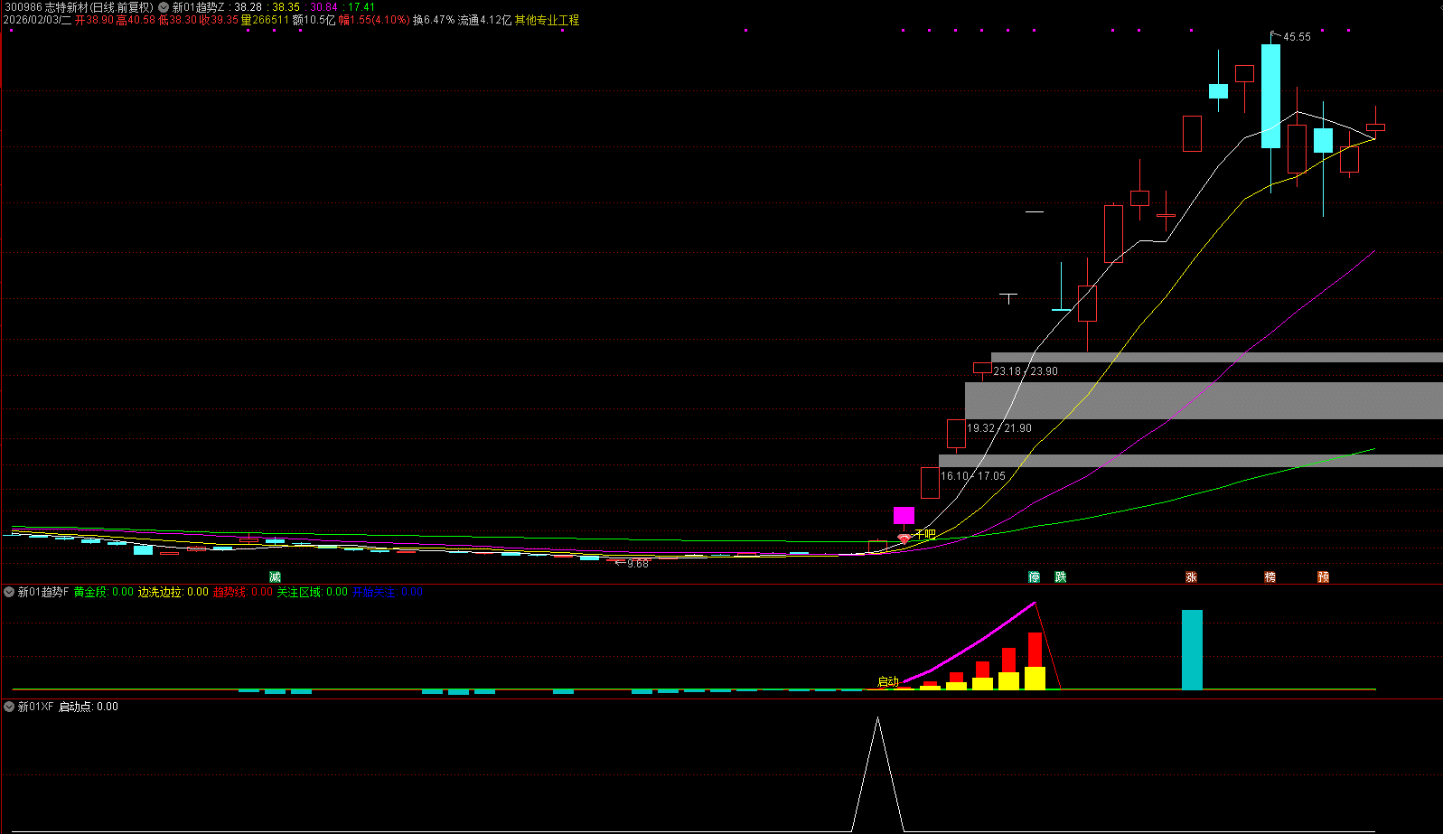The width and height of the screenshot is (1443, 834).
Task: Click the stock title 300986 志特新材
Action: (x=79, y=7)
